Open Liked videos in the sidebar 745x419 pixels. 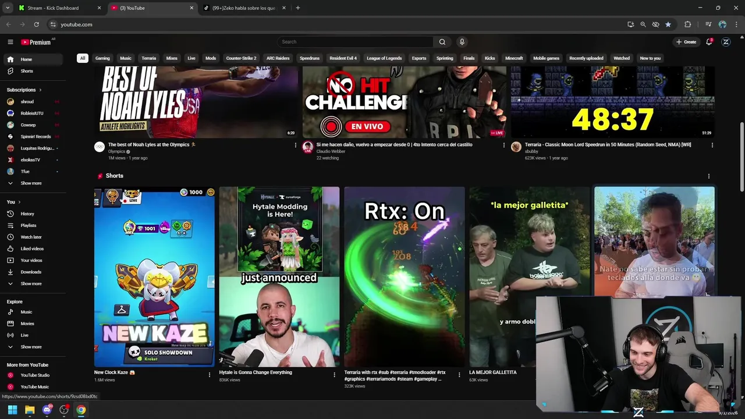tap(32, 248)
